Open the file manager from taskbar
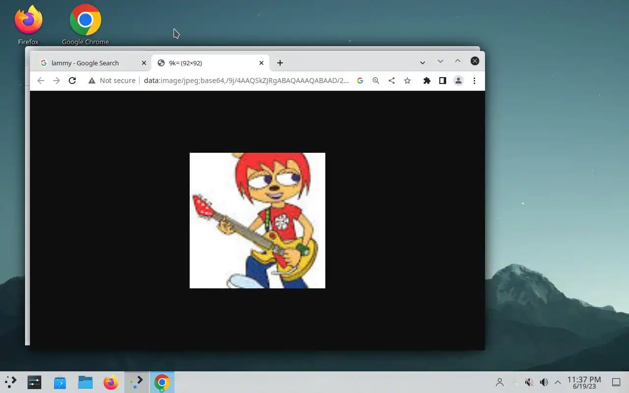629x393 pixels. [x=86, y=382]
